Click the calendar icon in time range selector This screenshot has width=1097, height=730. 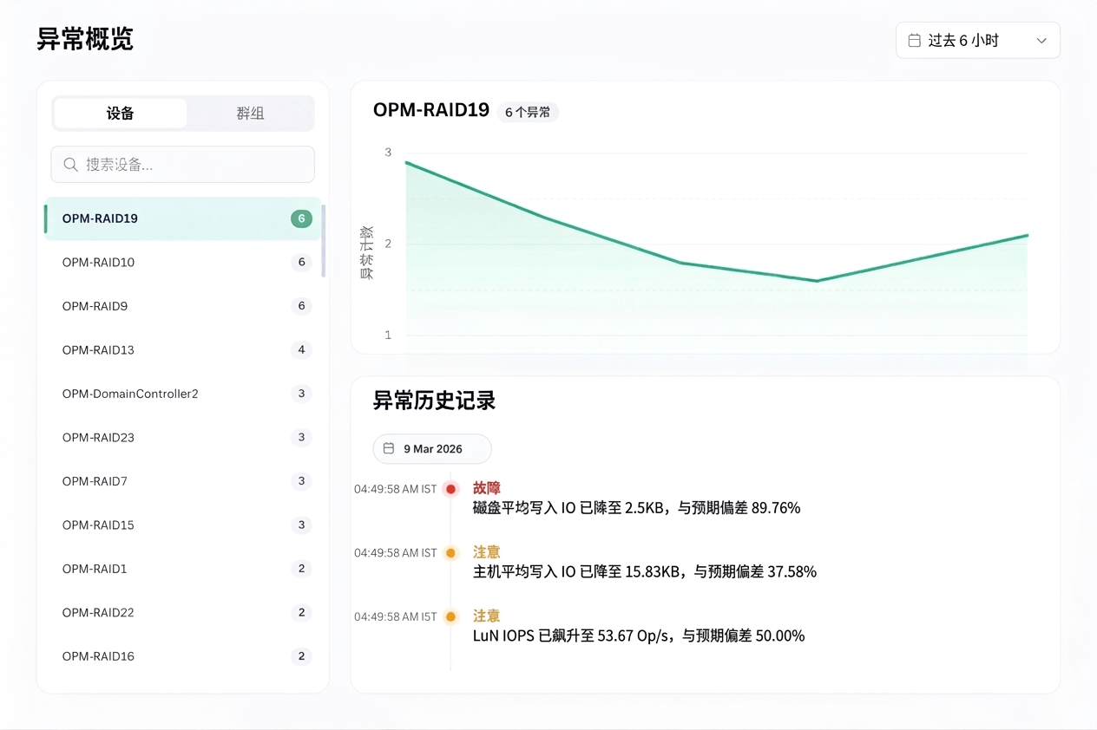pyautogui.click(x=914, y=41)
